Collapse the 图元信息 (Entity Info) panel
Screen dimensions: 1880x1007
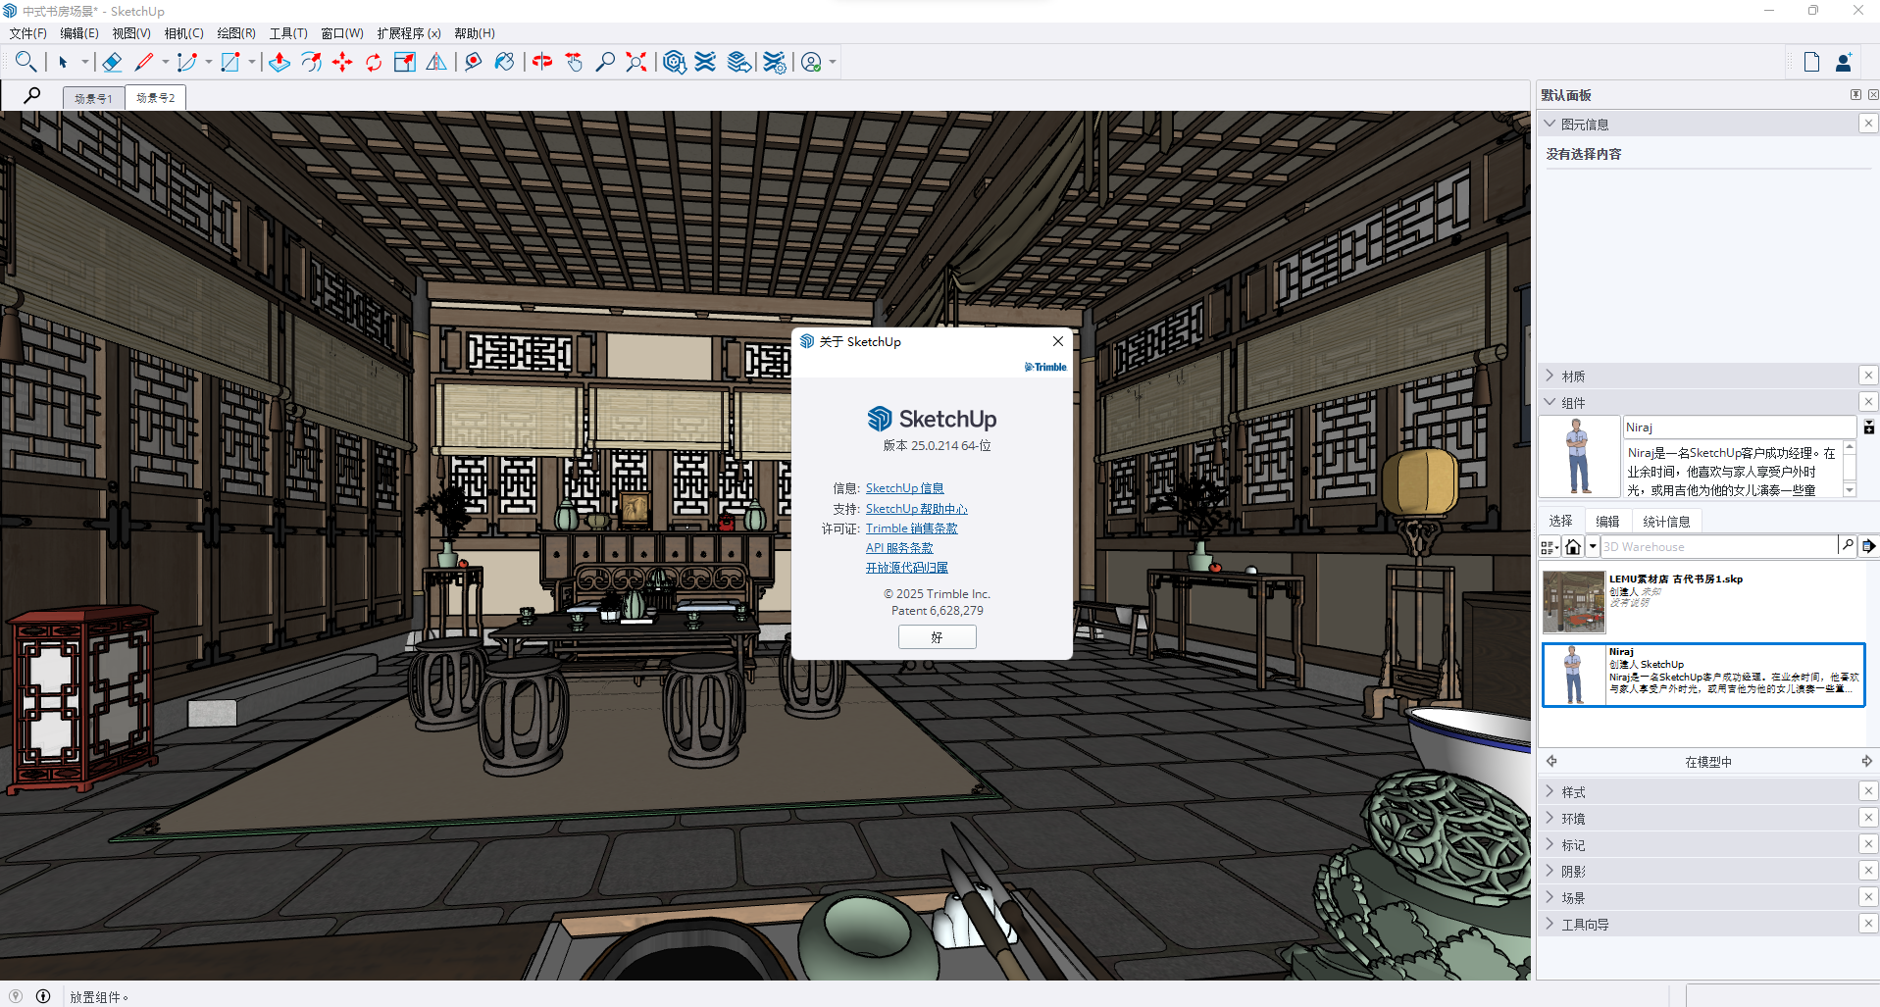pyautogui.click(x=1550, y=125)
